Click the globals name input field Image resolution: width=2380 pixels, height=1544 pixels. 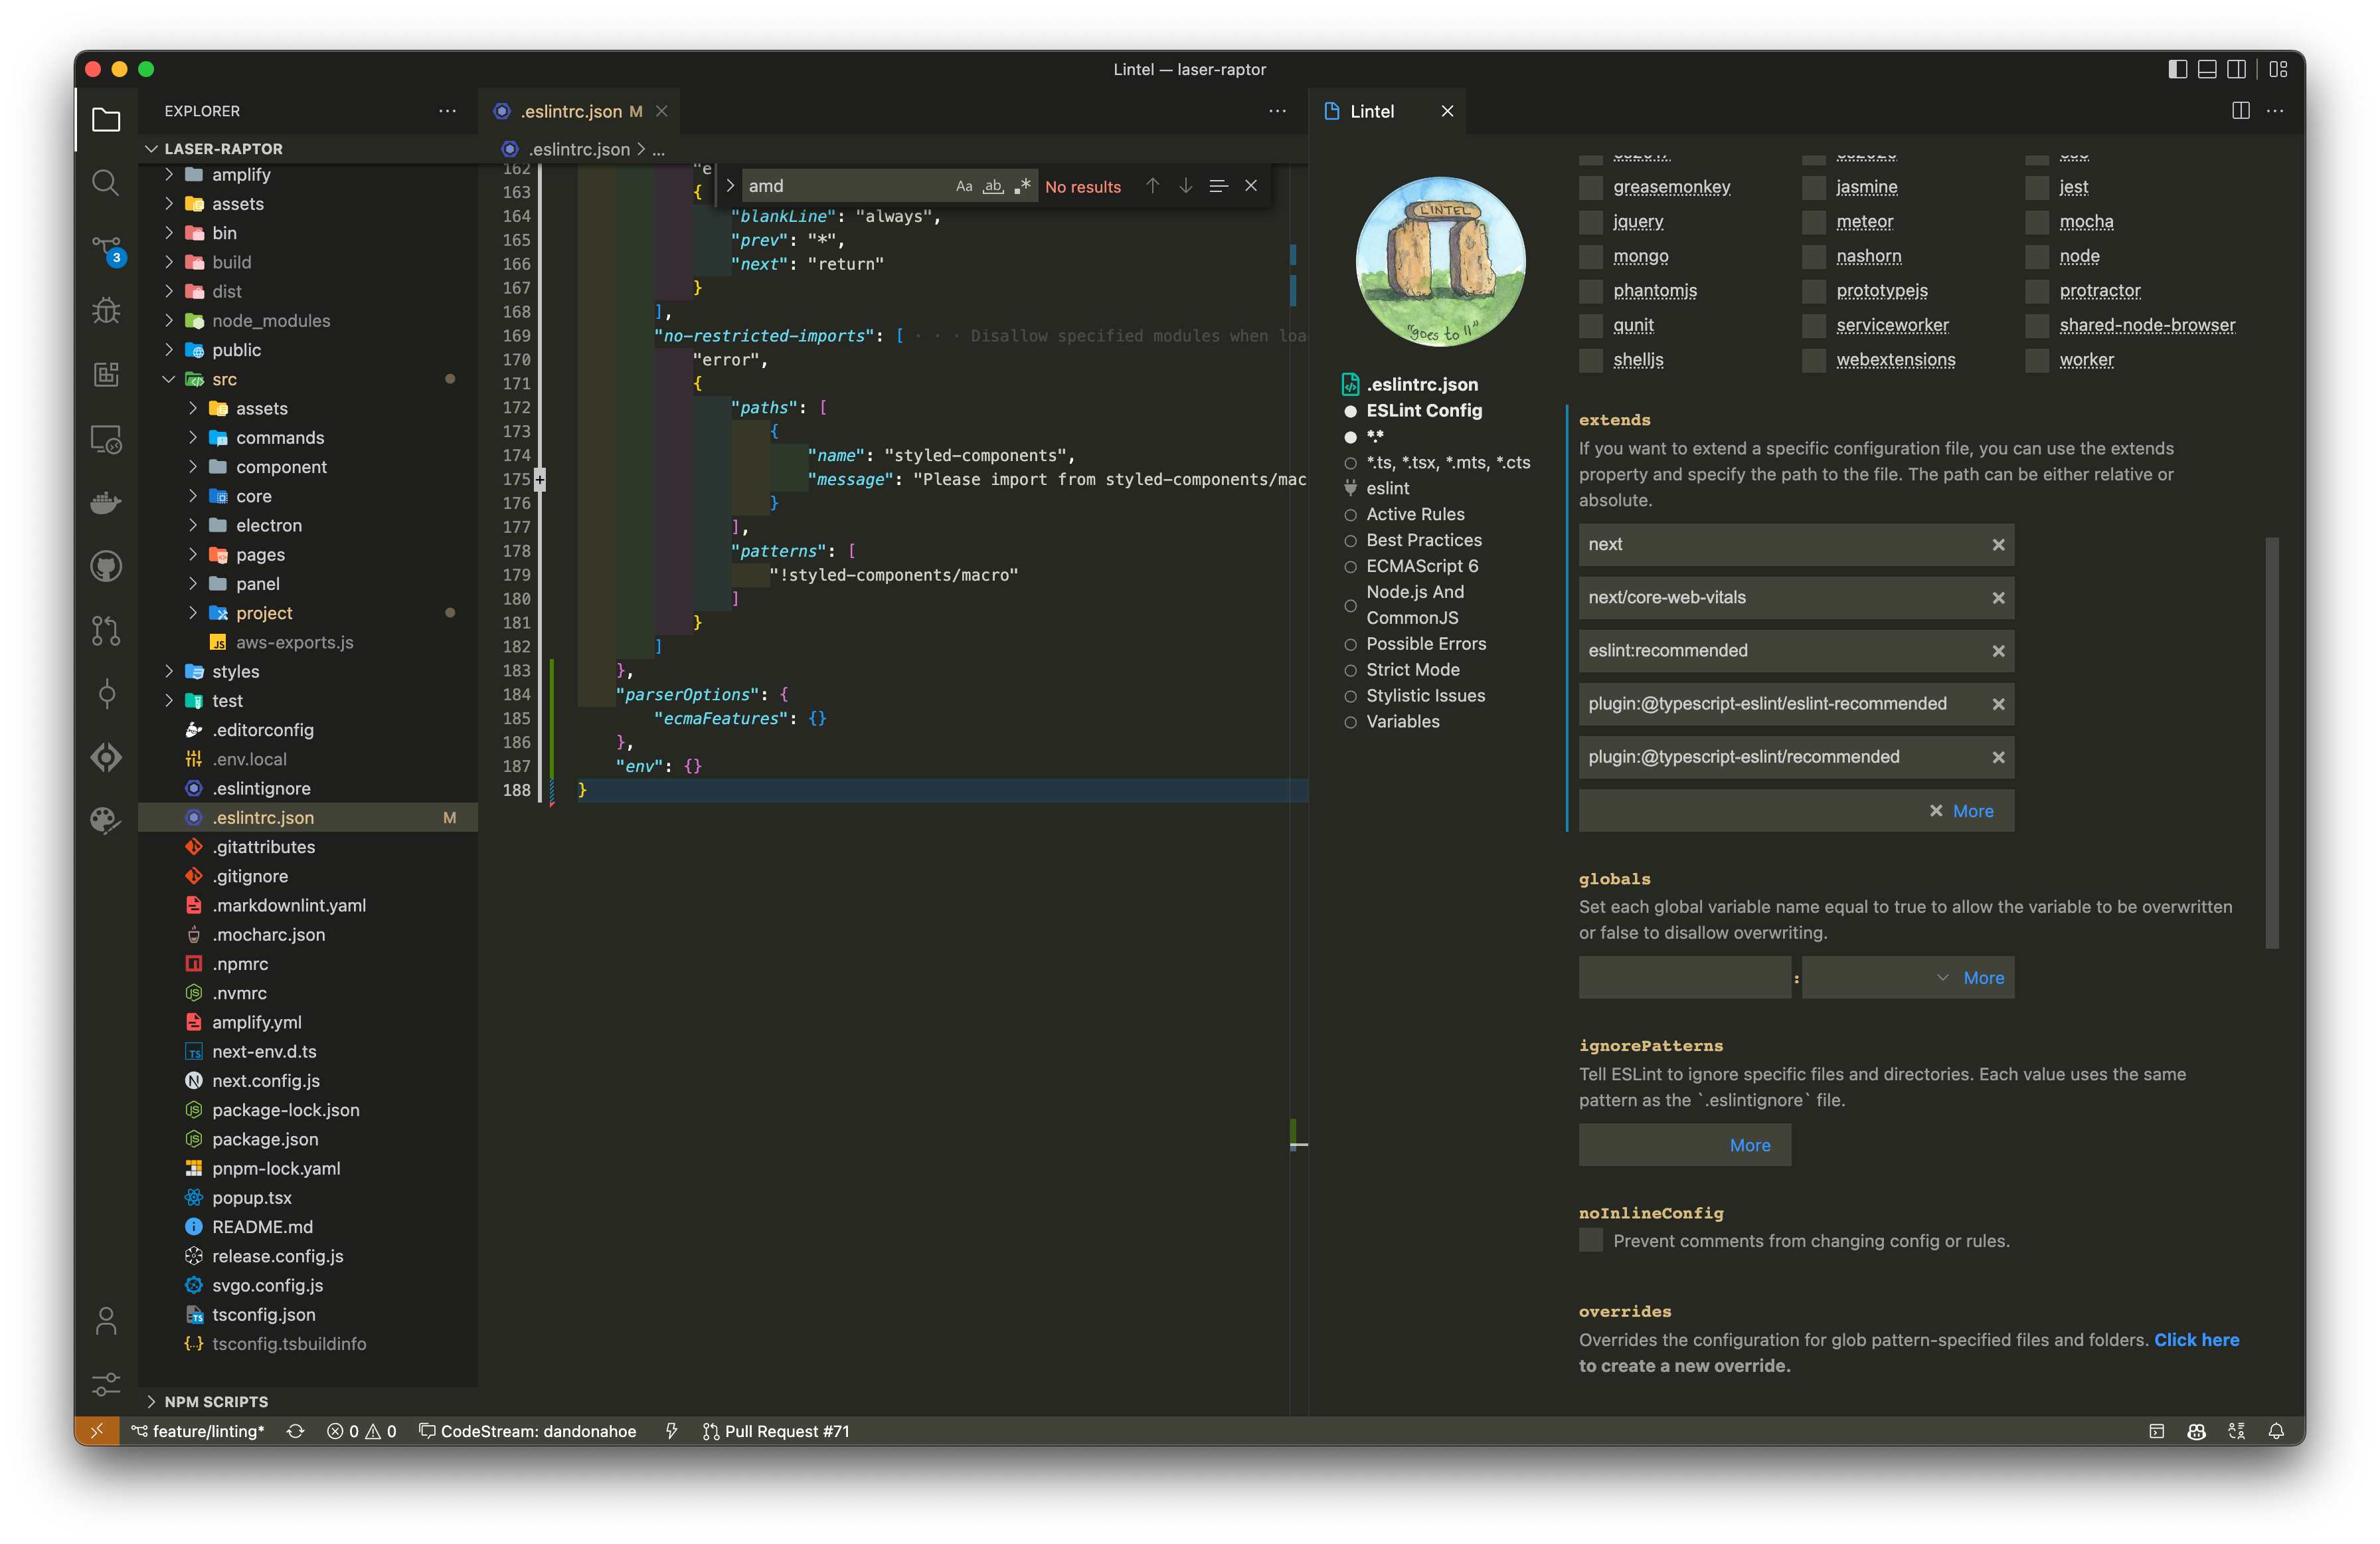(x=1684, y=978)
